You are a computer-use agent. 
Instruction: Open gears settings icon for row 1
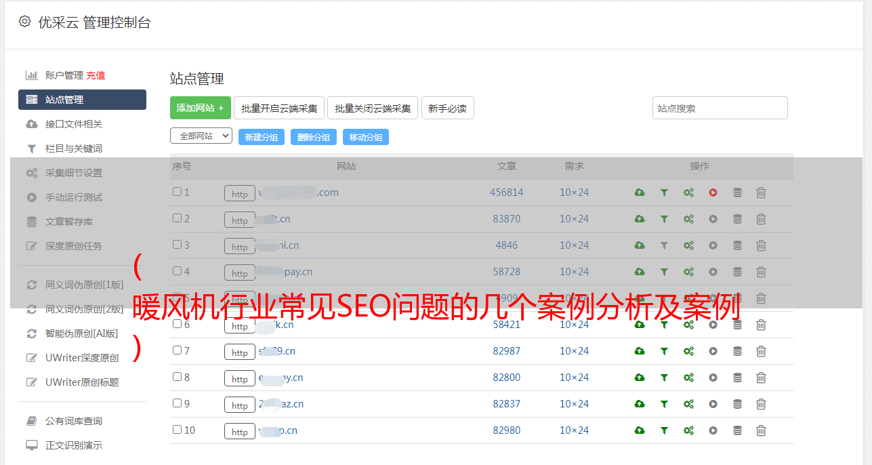[688, 193]
